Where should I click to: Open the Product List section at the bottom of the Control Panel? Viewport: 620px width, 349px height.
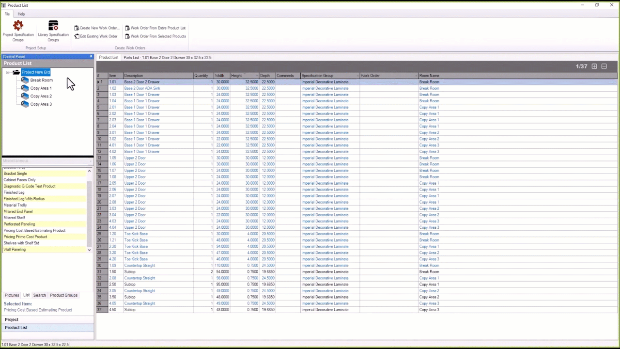(47, 328)
